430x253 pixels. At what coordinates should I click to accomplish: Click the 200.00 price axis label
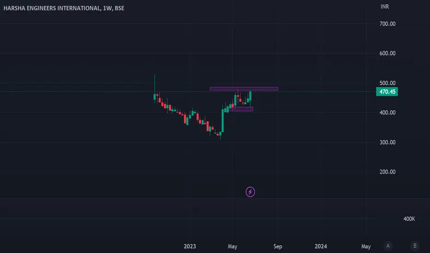pyautogui.click(x=387, y=172)
